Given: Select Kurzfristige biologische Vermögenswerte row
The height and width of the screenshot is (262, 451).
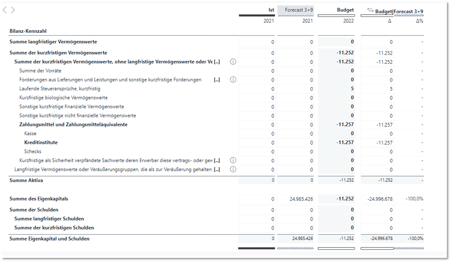Looking at the screenshot, I should click(63, 98).
